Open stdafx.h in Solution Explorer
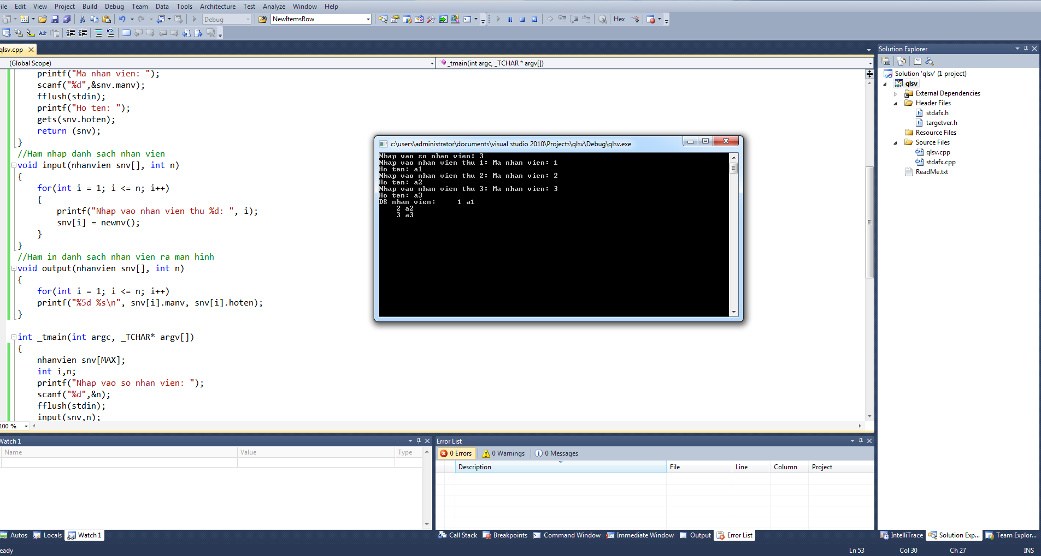Image resolution: width=1041 pixels, height=556 pixels. (x=937, y=113)
